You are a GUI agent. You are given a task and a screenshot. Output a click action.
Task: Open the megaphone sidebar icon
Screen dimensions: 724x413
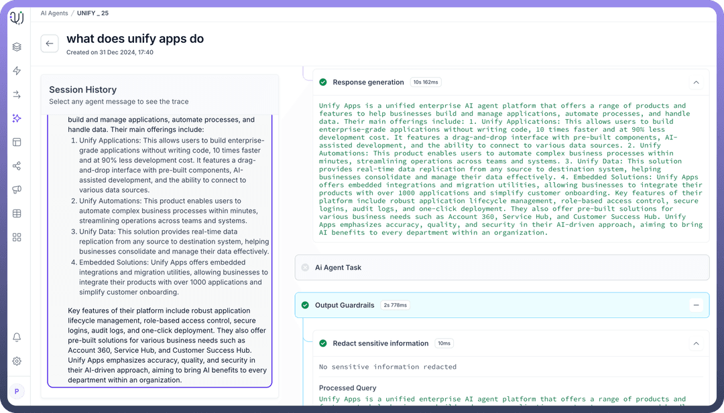pos(17,190)
